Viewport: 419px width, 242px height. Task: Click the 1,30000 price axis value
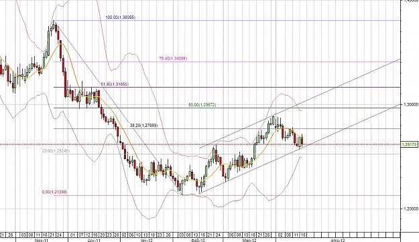tap(411, 105)
